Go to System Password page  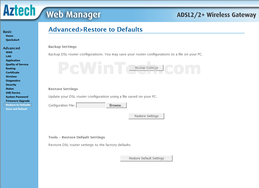coord(17,97)
